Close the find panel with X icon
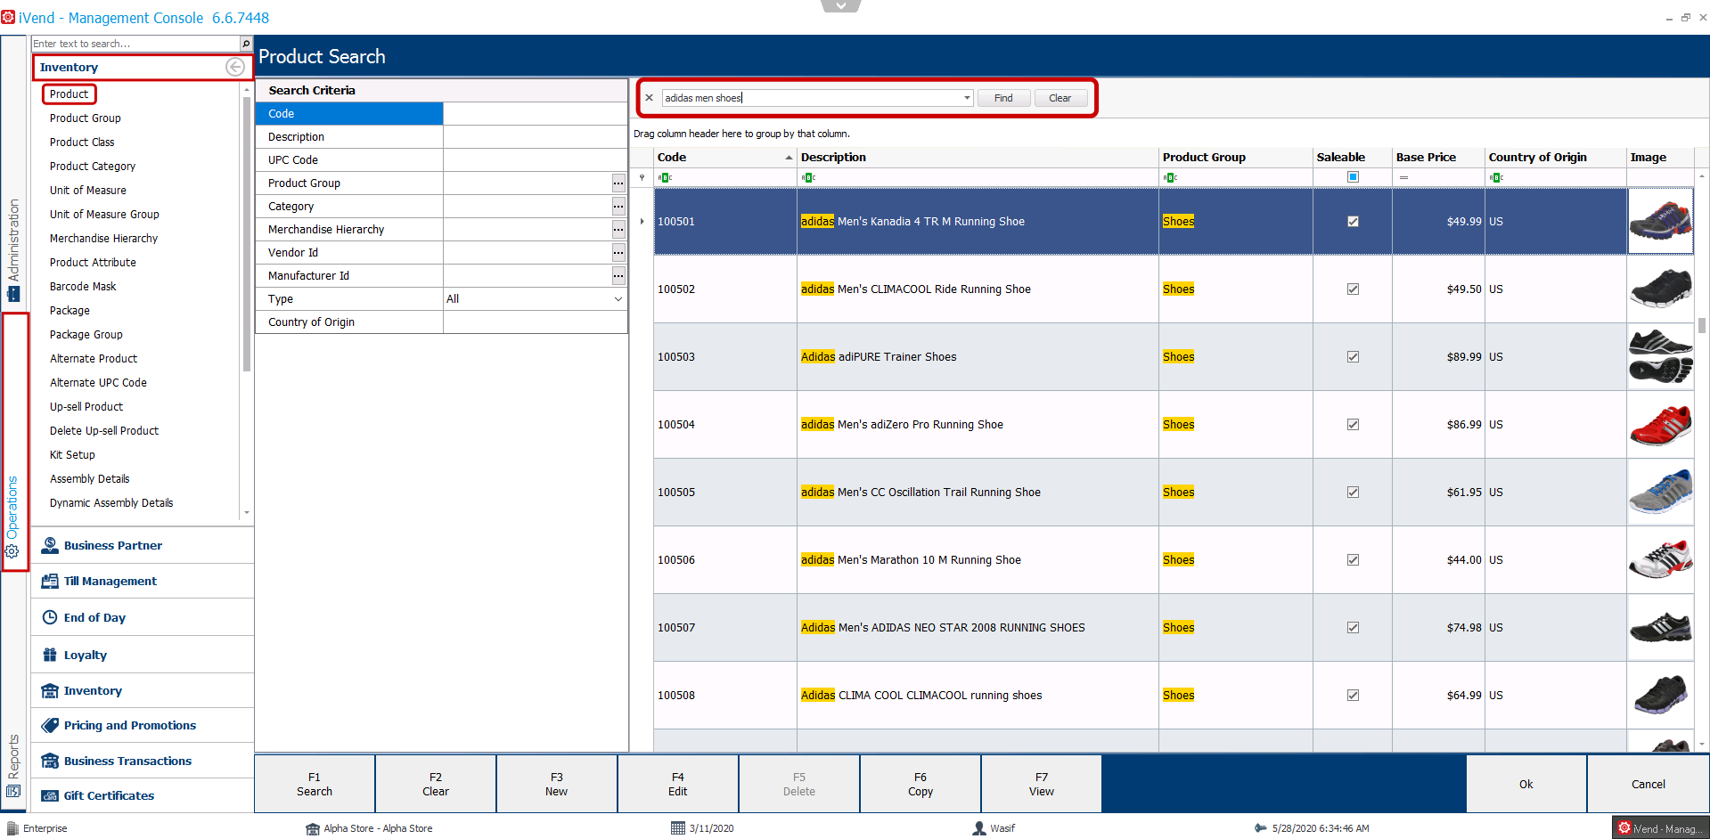This screenshot has height=839, width=1710. click(x=649, y=98)
